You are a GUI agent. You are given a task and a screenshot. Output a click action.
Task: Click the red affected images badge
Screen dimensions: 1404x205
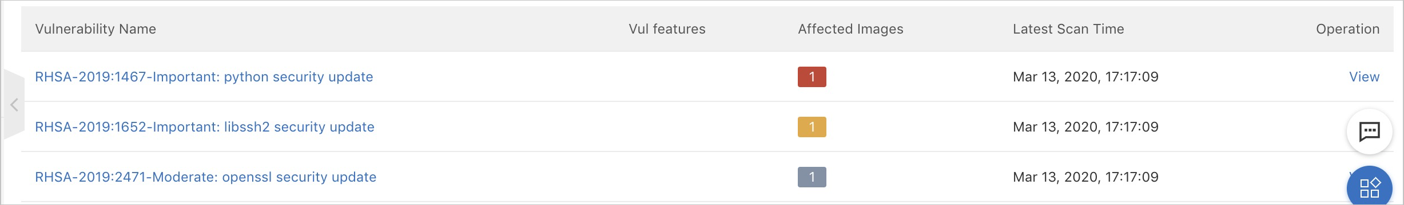(812, 77)
